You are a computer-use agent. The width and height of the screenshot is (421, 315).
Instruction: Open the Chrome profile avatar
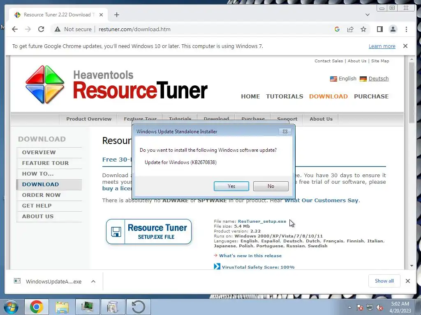[x=393, y=29]
